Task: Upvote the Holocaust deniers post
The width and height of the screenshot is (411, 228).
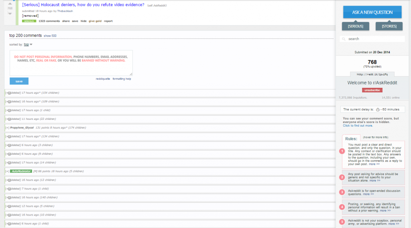Action: pos(10,4)
